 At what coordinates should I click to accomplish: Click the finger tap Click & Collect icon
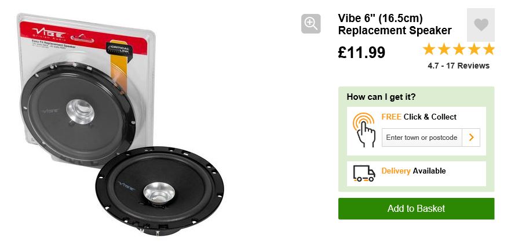tap(364, 130)
